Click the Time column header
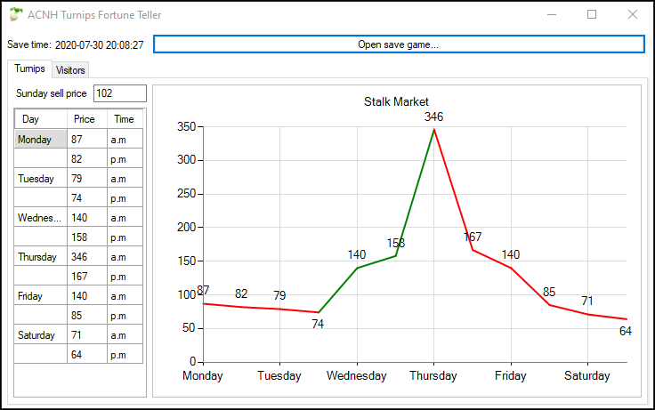 pyautogui.click(x=125, y=119)
